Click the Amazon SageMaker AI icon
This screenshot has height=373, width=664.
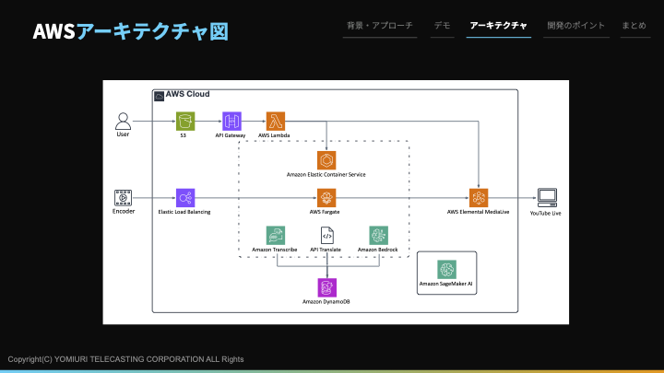tap(446, 269)
